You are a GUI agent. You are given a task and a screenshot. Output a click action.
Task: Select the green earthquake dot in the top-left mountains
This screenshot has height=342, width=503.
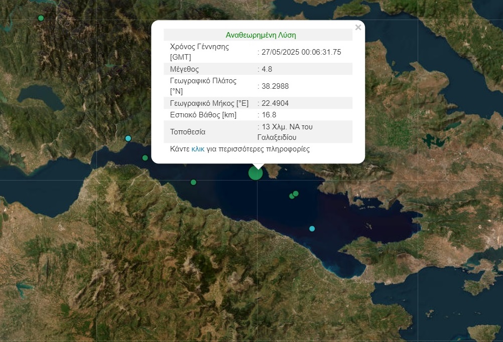40,18
